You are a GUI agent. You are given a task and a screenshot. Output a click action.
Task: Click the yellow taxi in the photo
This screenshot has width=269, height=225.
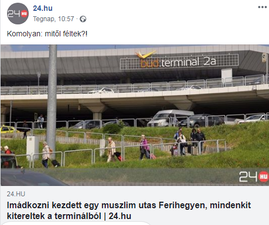8,129
